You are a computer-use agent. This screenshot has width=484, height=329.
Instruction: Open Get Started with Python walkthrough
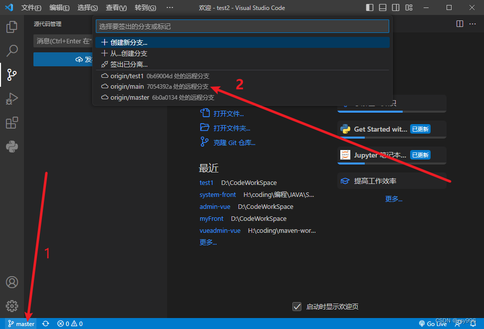(392, 129)
